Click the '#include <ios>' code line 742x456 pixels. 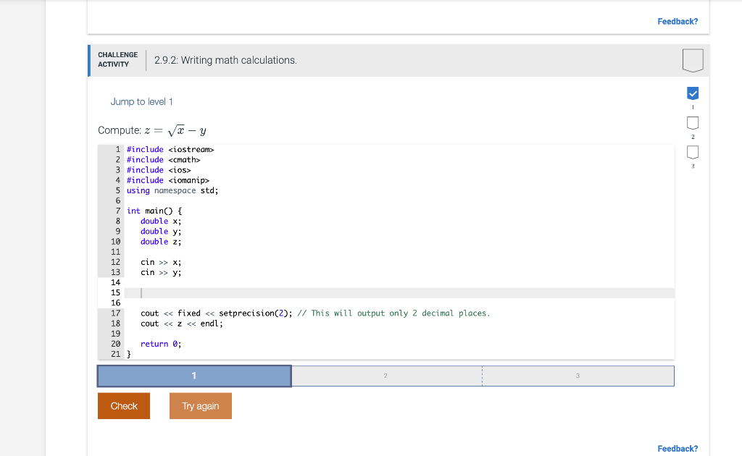point(159,170)
